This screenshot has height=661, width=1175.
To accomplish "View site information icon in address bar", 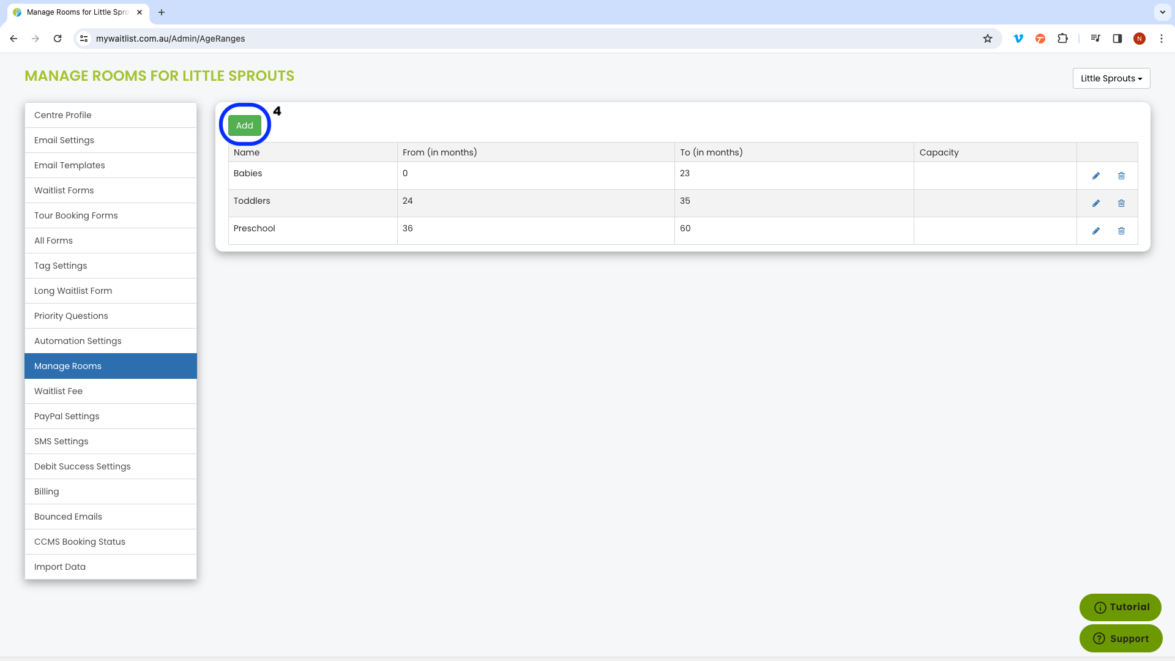I will [x=84, y=39].
